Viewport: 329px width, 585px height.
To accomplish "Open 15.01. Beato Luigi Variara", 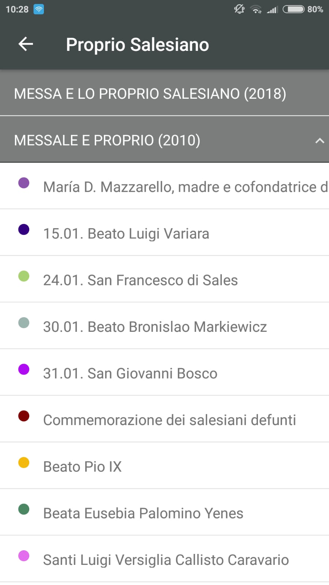I will (x=126, y=233).
